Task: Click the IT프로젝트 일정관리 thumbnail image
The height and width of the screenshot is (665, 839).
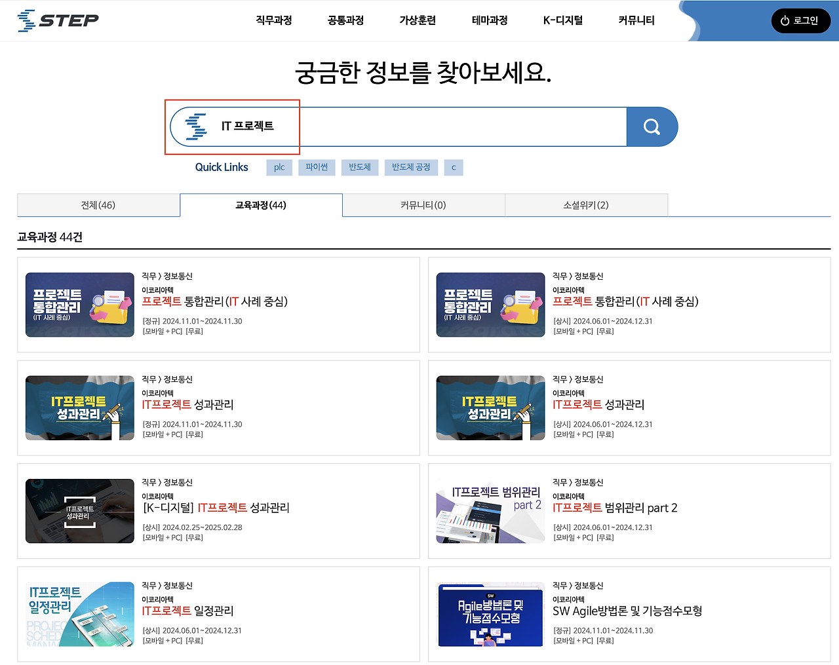Action: point(79,614)
